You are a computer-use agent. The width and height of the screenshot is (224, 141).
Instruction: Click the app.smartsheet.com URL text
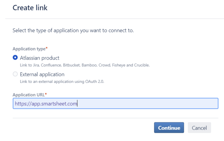point(46,104)
